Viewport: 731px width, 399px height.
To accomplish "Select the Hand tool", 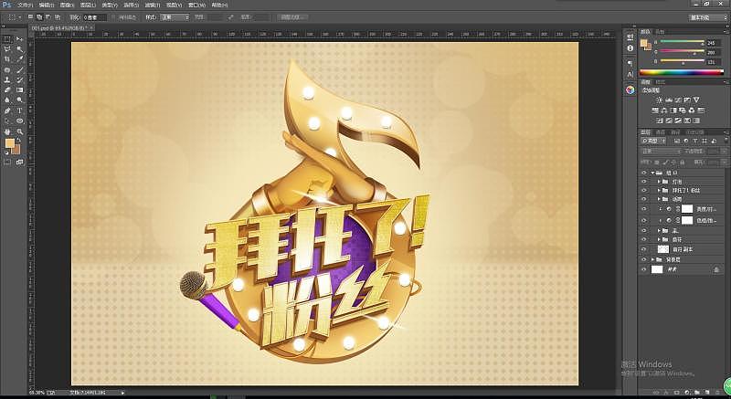I will click(7, 131).
